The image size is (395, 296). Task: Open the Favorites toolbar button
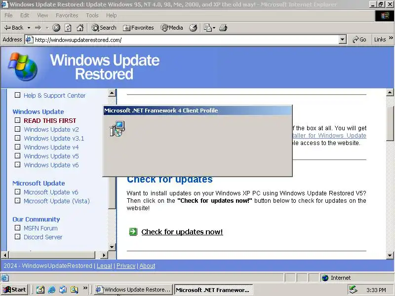click(138, 28)
